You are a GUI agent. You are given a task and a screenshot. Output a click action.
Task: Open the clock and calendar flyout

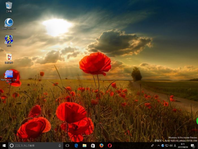[x=183, y=145]
